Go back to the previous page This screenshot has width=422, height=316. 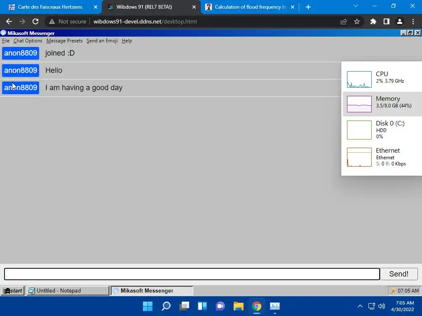click(9, 21)
